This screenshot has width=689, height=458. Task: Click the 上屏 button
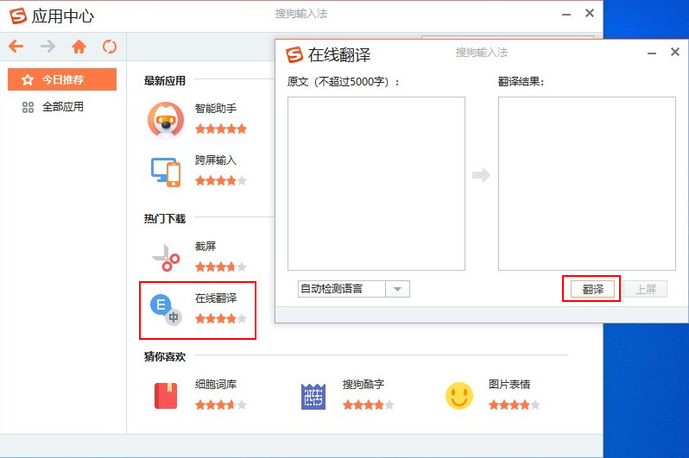(x=646, y=289)
